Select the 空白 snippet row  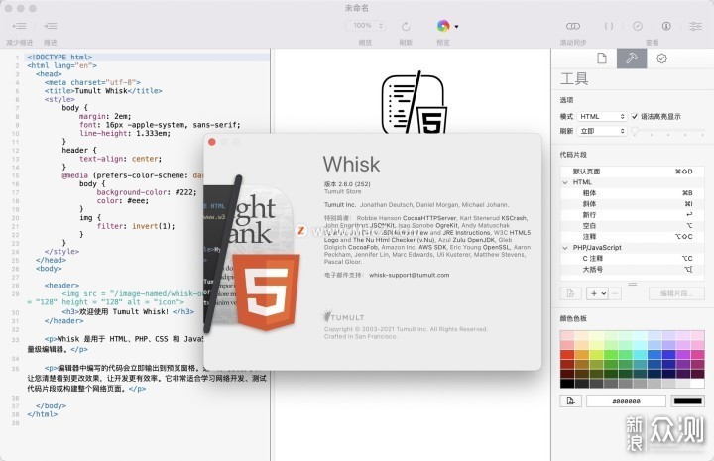pos(632,226)
